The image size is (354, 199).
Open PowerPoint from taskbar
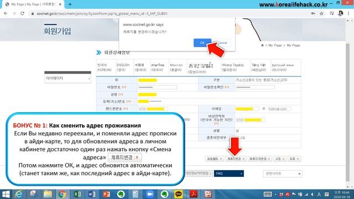click(x=106, y=194)
